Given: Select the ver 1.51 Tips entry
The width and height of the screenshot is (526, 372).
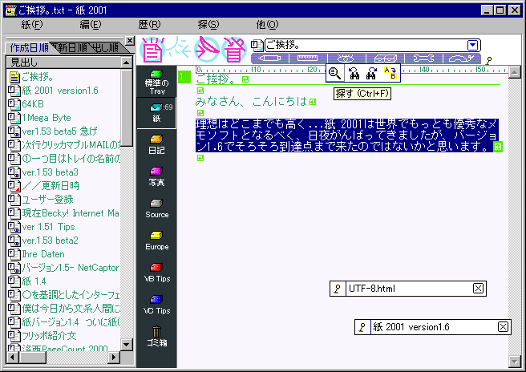Looking at the screenshot, I should pos(63,227).
